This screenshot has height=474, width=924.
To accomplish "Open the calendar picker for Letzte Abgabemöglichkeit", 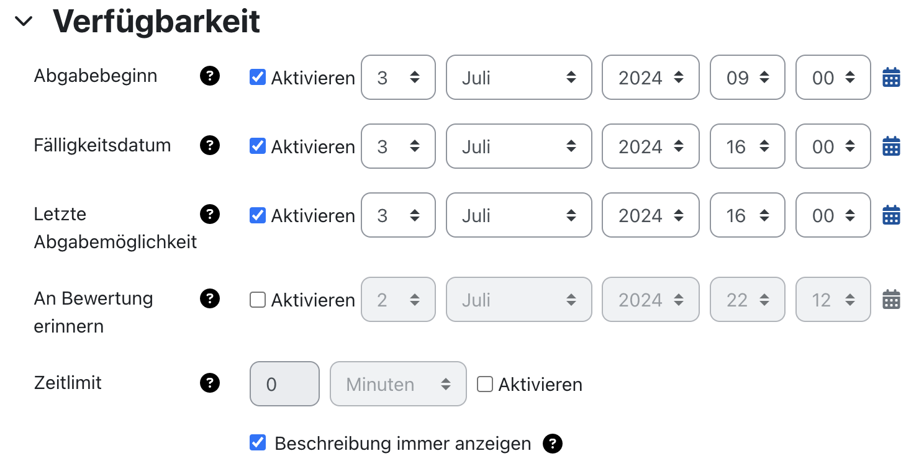I will tap(891, 215).
